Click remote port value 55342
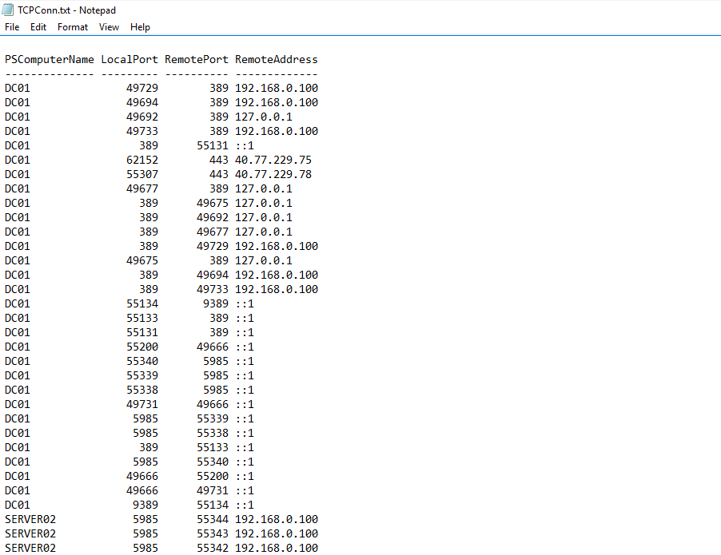This screenshot has height=555, width=721. pyautogui.click(x=213, y=548)
